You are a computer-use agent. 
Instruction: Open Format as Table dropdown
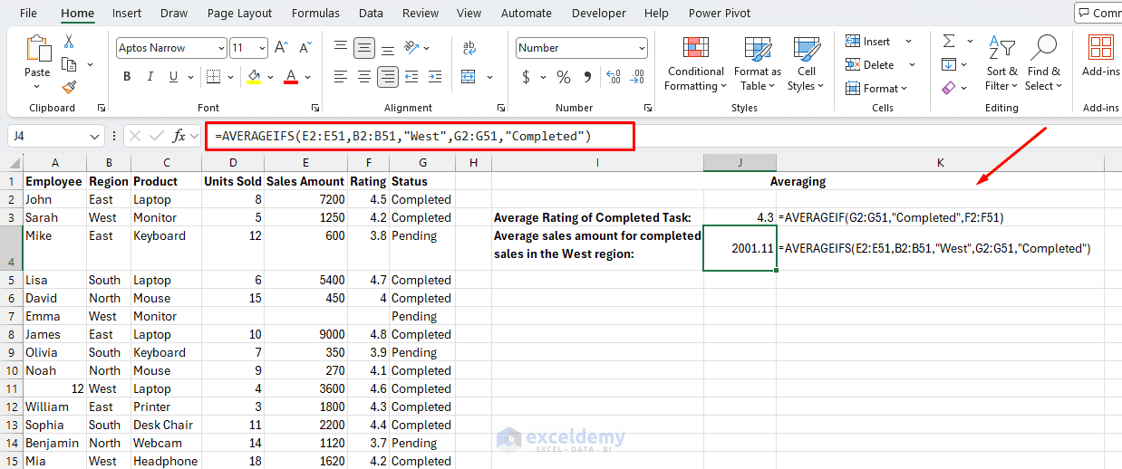tap(757, 63)
